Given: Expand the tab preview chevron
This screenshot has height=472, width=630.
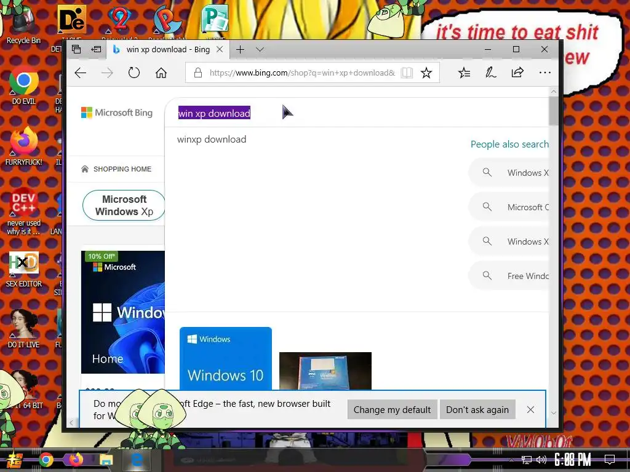Looking at the screenshot, I should (x=260, y=49).
